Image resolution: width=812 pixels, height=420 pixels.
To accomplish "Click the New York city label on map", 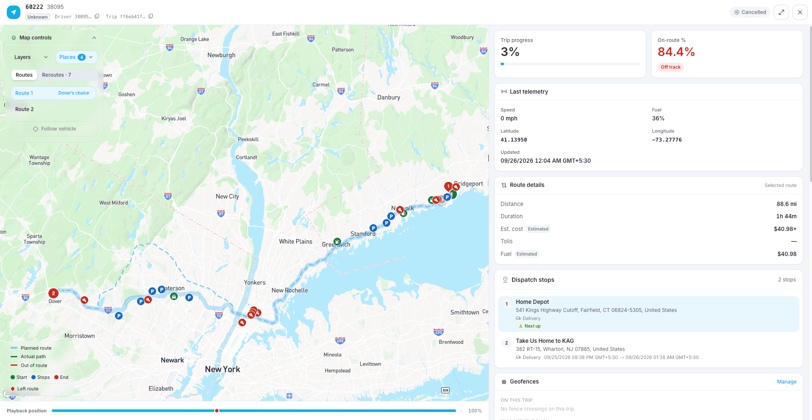I will [x=222, y=369].
